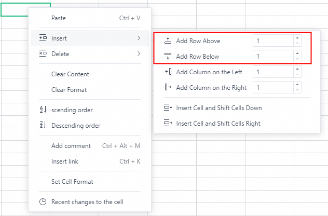The width and height of the screenshot is (328, 216).
Task: Click the Add Column on the Right number field
Action: [x=272, y=88]
